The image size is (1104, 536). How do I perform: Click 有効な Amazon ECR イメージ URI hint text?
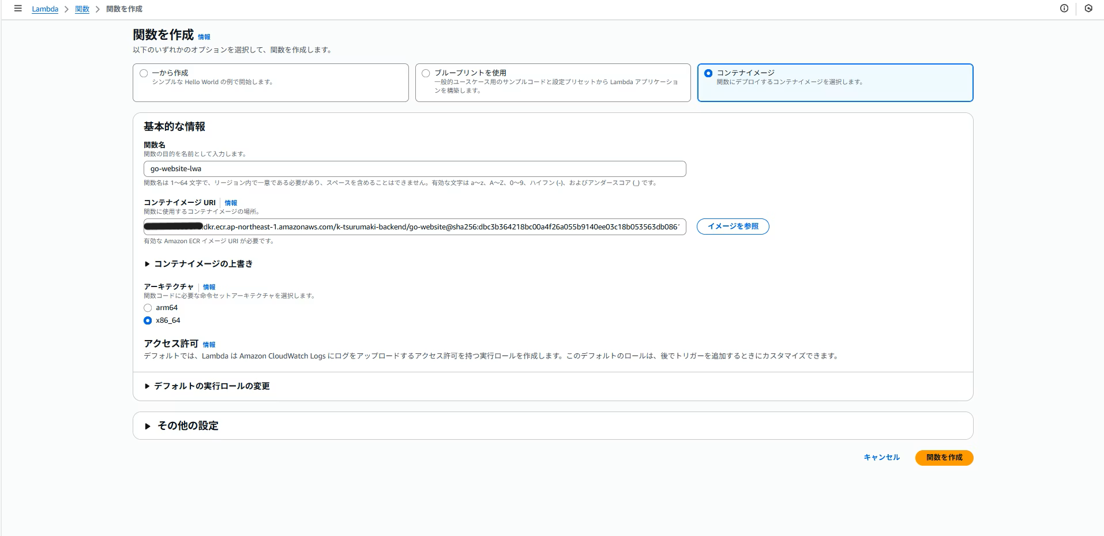[209, 241]
